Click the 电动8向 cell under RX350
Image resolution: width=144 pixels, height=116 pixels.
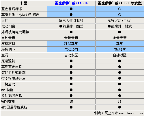[120, 49]
